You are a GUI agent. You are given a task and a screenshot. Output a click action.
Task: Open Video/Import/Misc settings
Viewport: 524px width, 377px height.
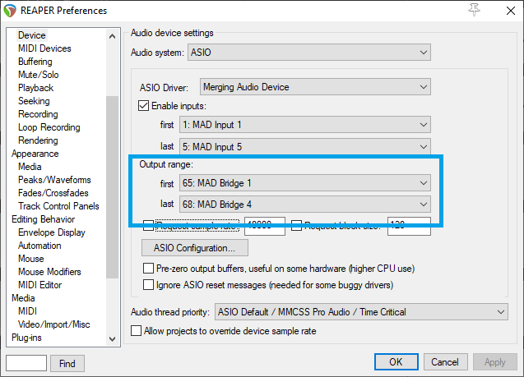[53, 324]
